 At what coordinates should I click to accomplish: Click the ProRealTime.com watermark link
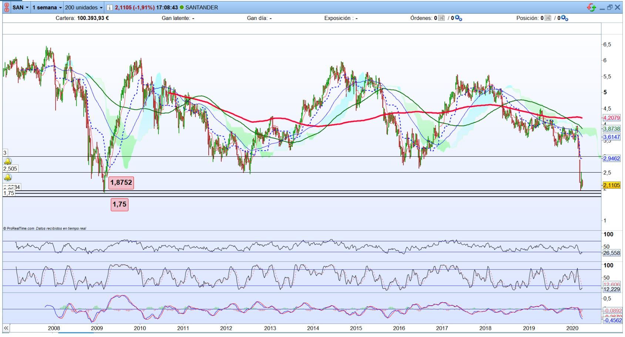tap(21, 228)
